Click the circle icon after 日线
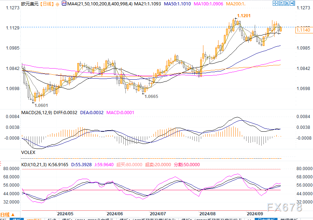The image size is (313, 220). (x=57, y=4)
